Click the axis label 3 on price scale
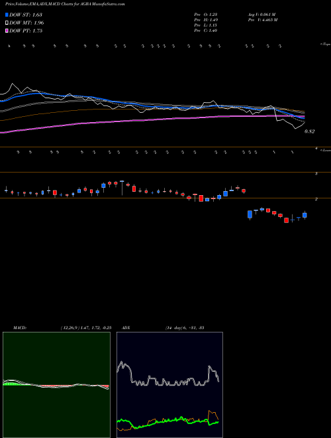 pyautogui.click(x=316, y=174)
